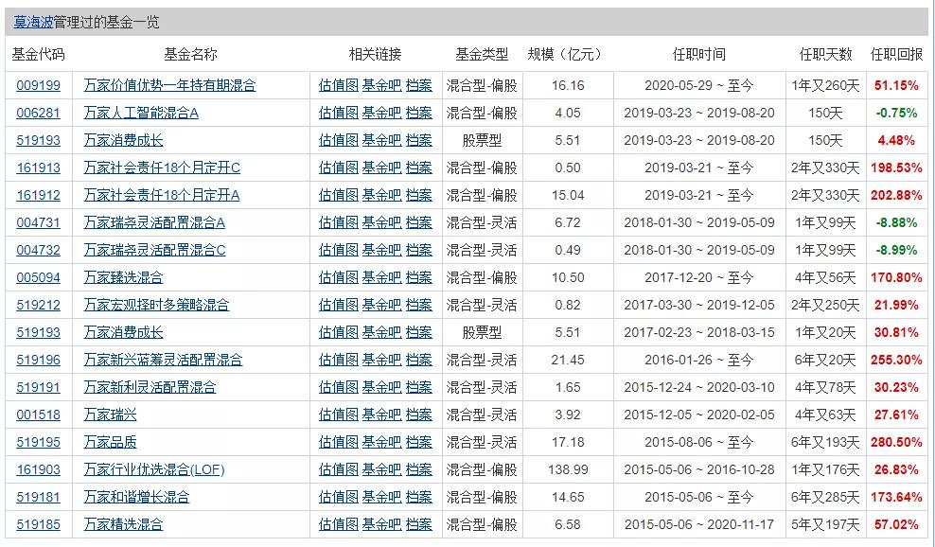Click 估值图 for 万家臻选混合
935x547 pixels.
pos(338,277)
